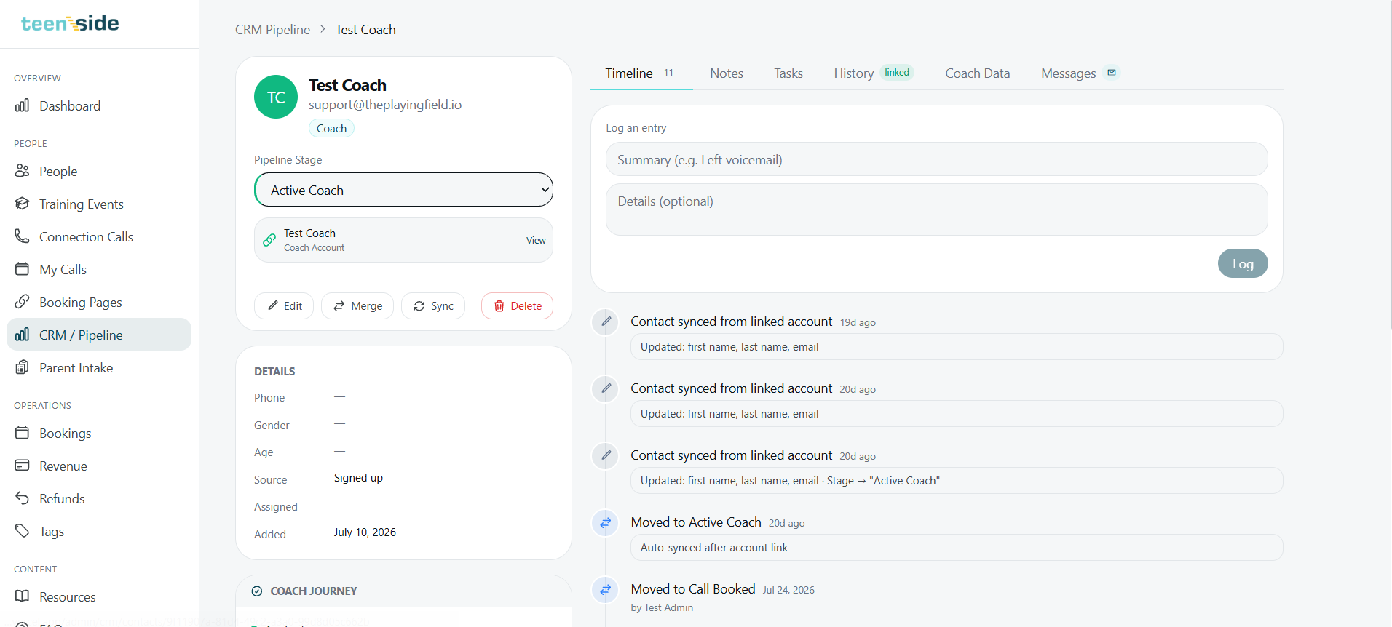Click pencil icon of 19d ago sync entry
Viewport: 1392px width, 627px height.
tap(606, 322)
